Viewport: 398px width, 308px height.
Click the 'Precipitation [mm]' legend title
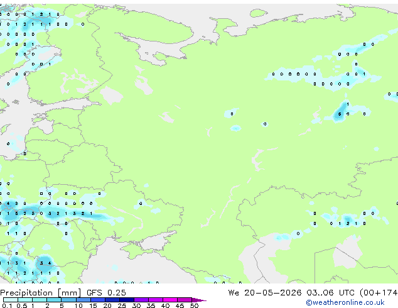(41, 293)
